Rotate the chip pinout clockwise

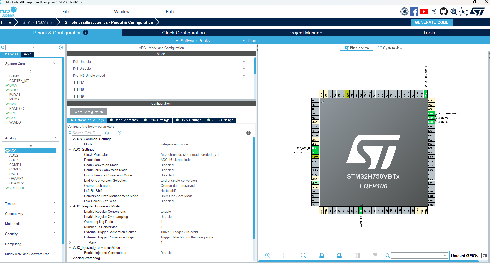click(321, 255)
